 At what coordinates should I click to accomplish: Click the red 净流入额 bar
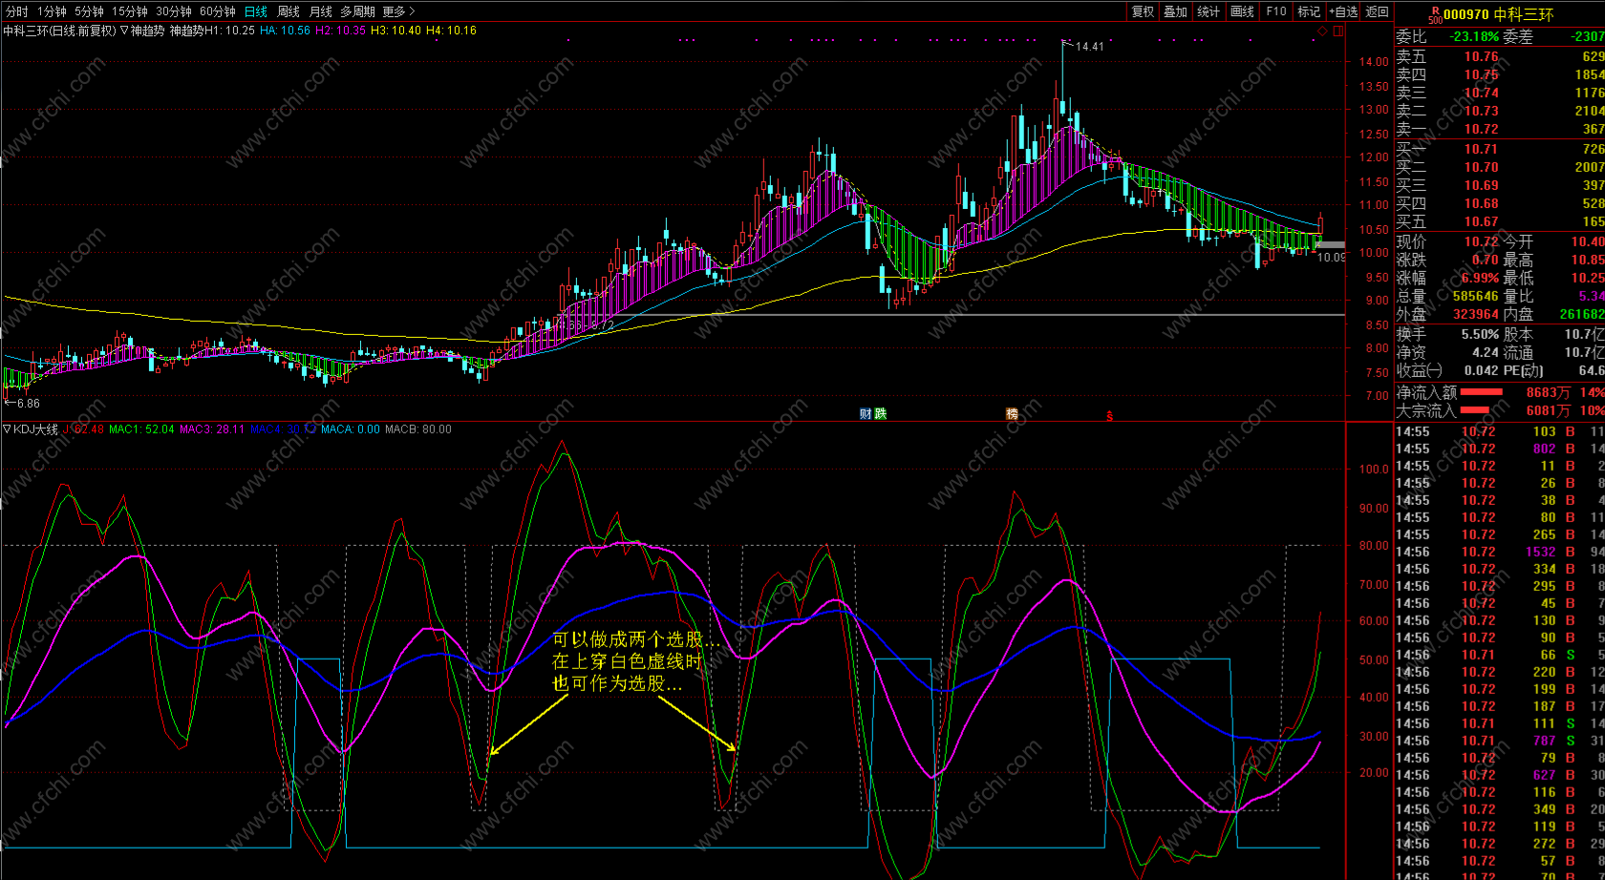tap(1481, 392)
